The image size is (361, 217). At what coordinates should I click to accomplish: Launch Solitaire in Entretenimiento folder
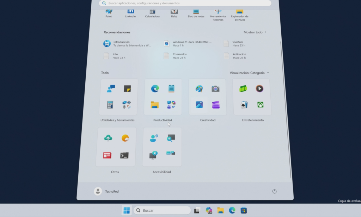pyautogui.click(x=244, y=105)
